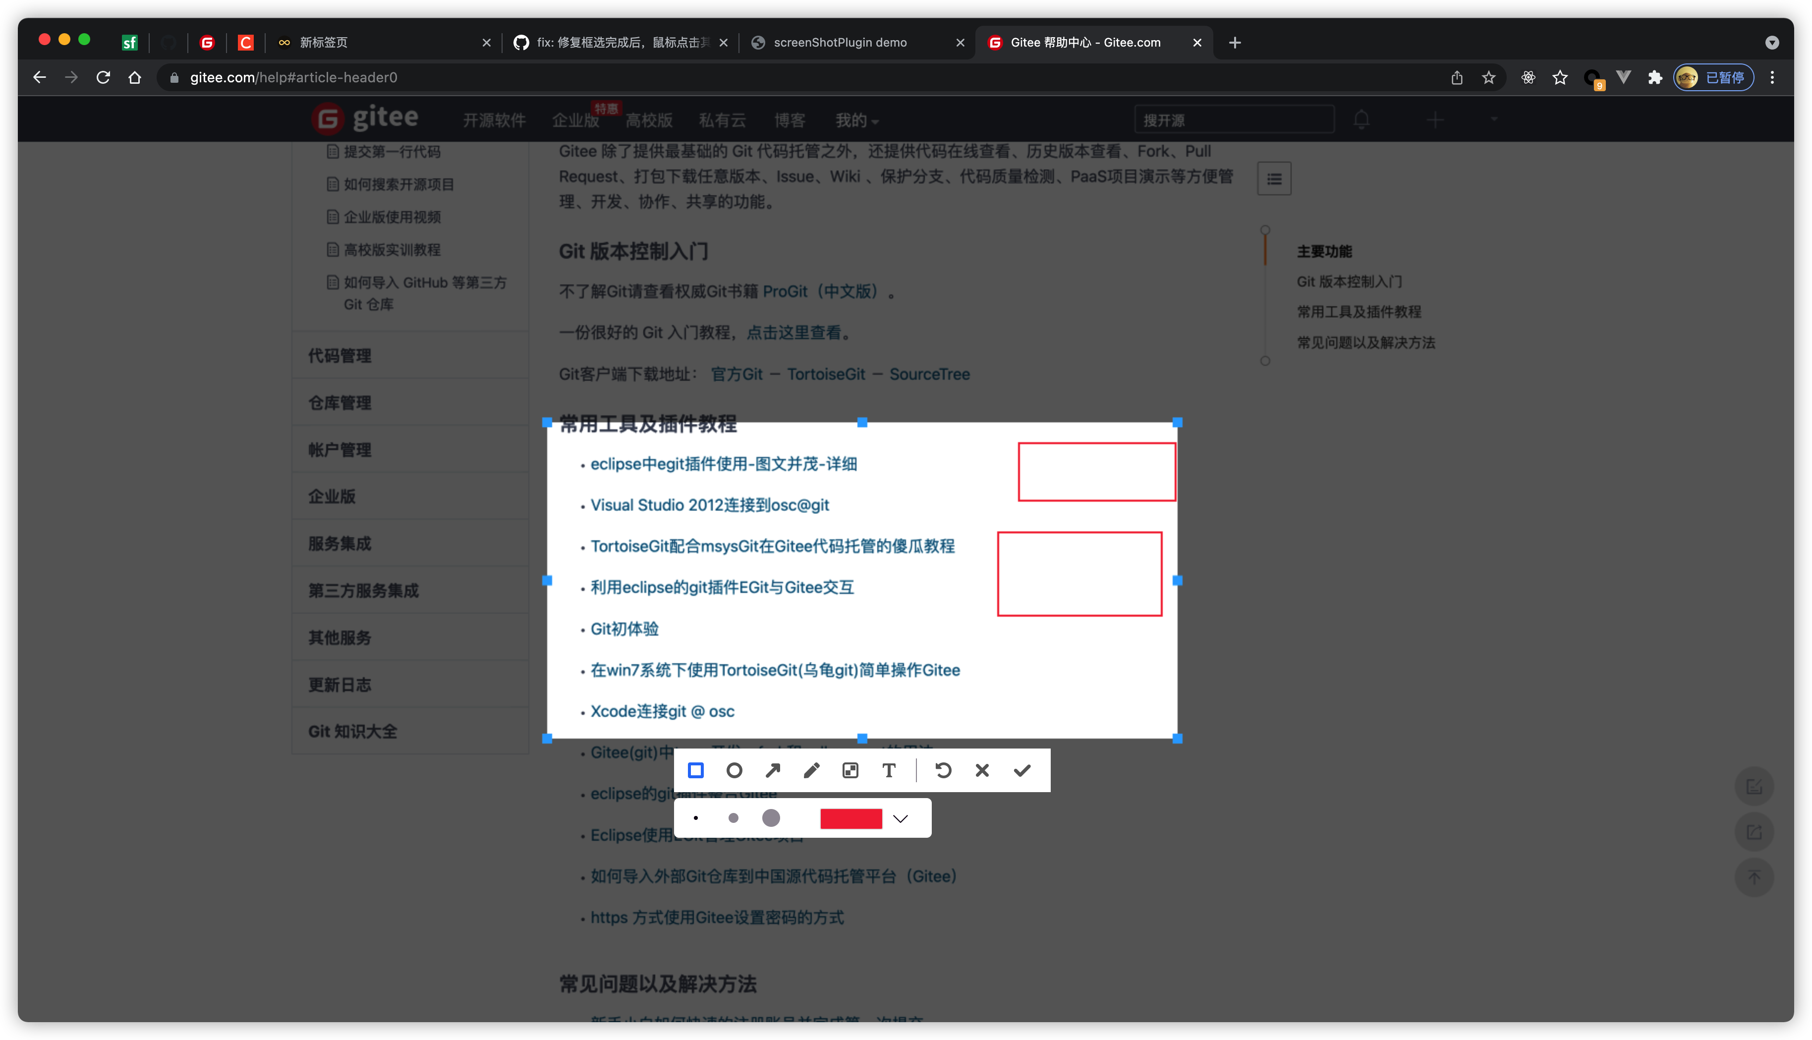Open Xcode连接git @ osc link

tap(663, 711)
